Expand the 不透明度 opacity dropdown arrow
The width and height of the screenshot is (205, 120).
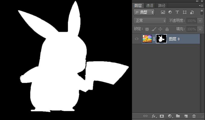coord(200,21)
